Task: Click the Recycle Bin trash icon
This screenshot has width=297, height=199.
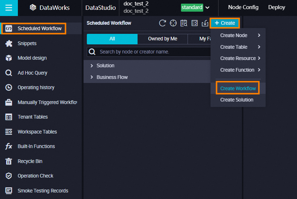Action: tap(9, 161)
